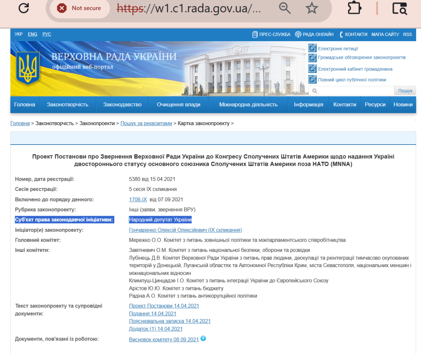Click the Картка законопроекту breadcrumb text

pyautogui.click(x=204, y=123)
